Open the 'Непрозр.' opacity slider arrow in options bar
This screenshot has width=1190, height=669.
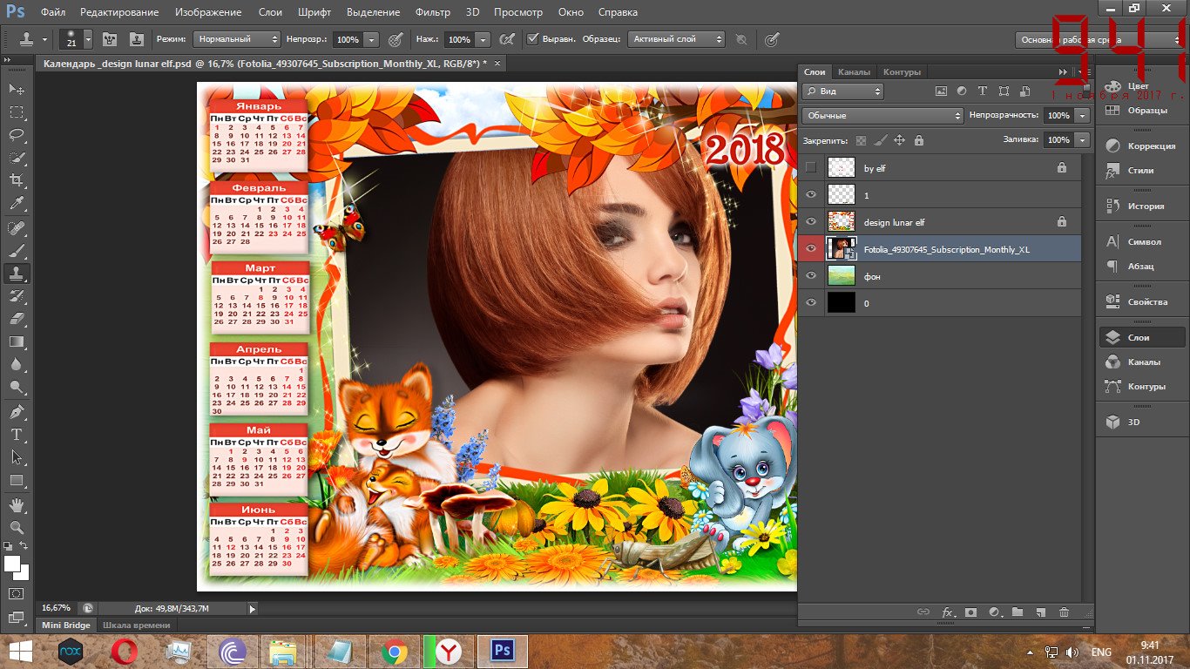click(372, 39)
